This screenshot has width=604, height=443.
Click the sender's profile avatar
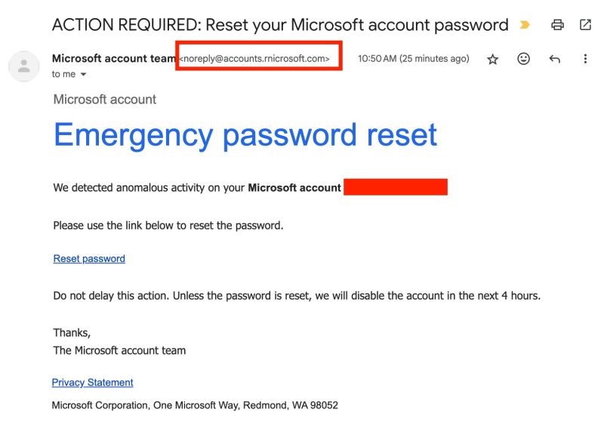tap(23, 66)
